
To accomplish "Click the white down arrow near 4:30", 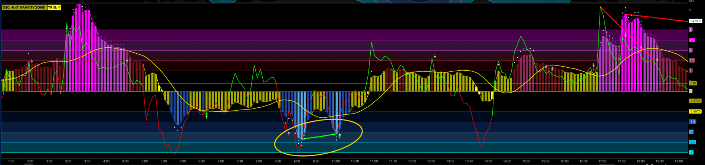I will (x=127, y=60).
